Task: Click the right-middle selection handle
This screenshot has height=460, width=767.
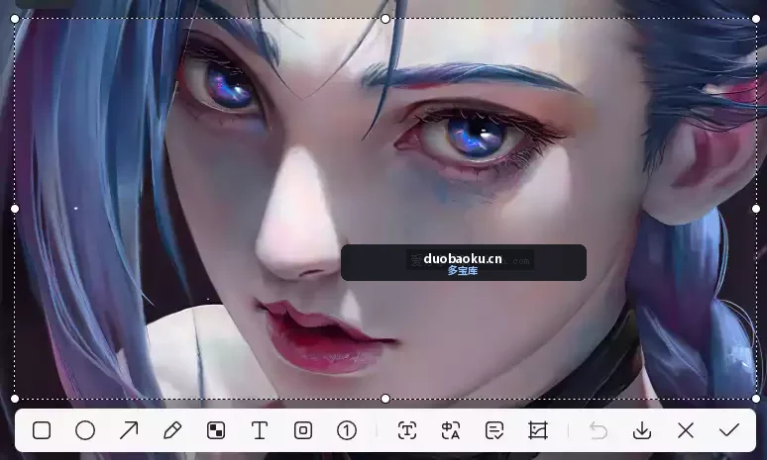Action: tap(756, 209)
